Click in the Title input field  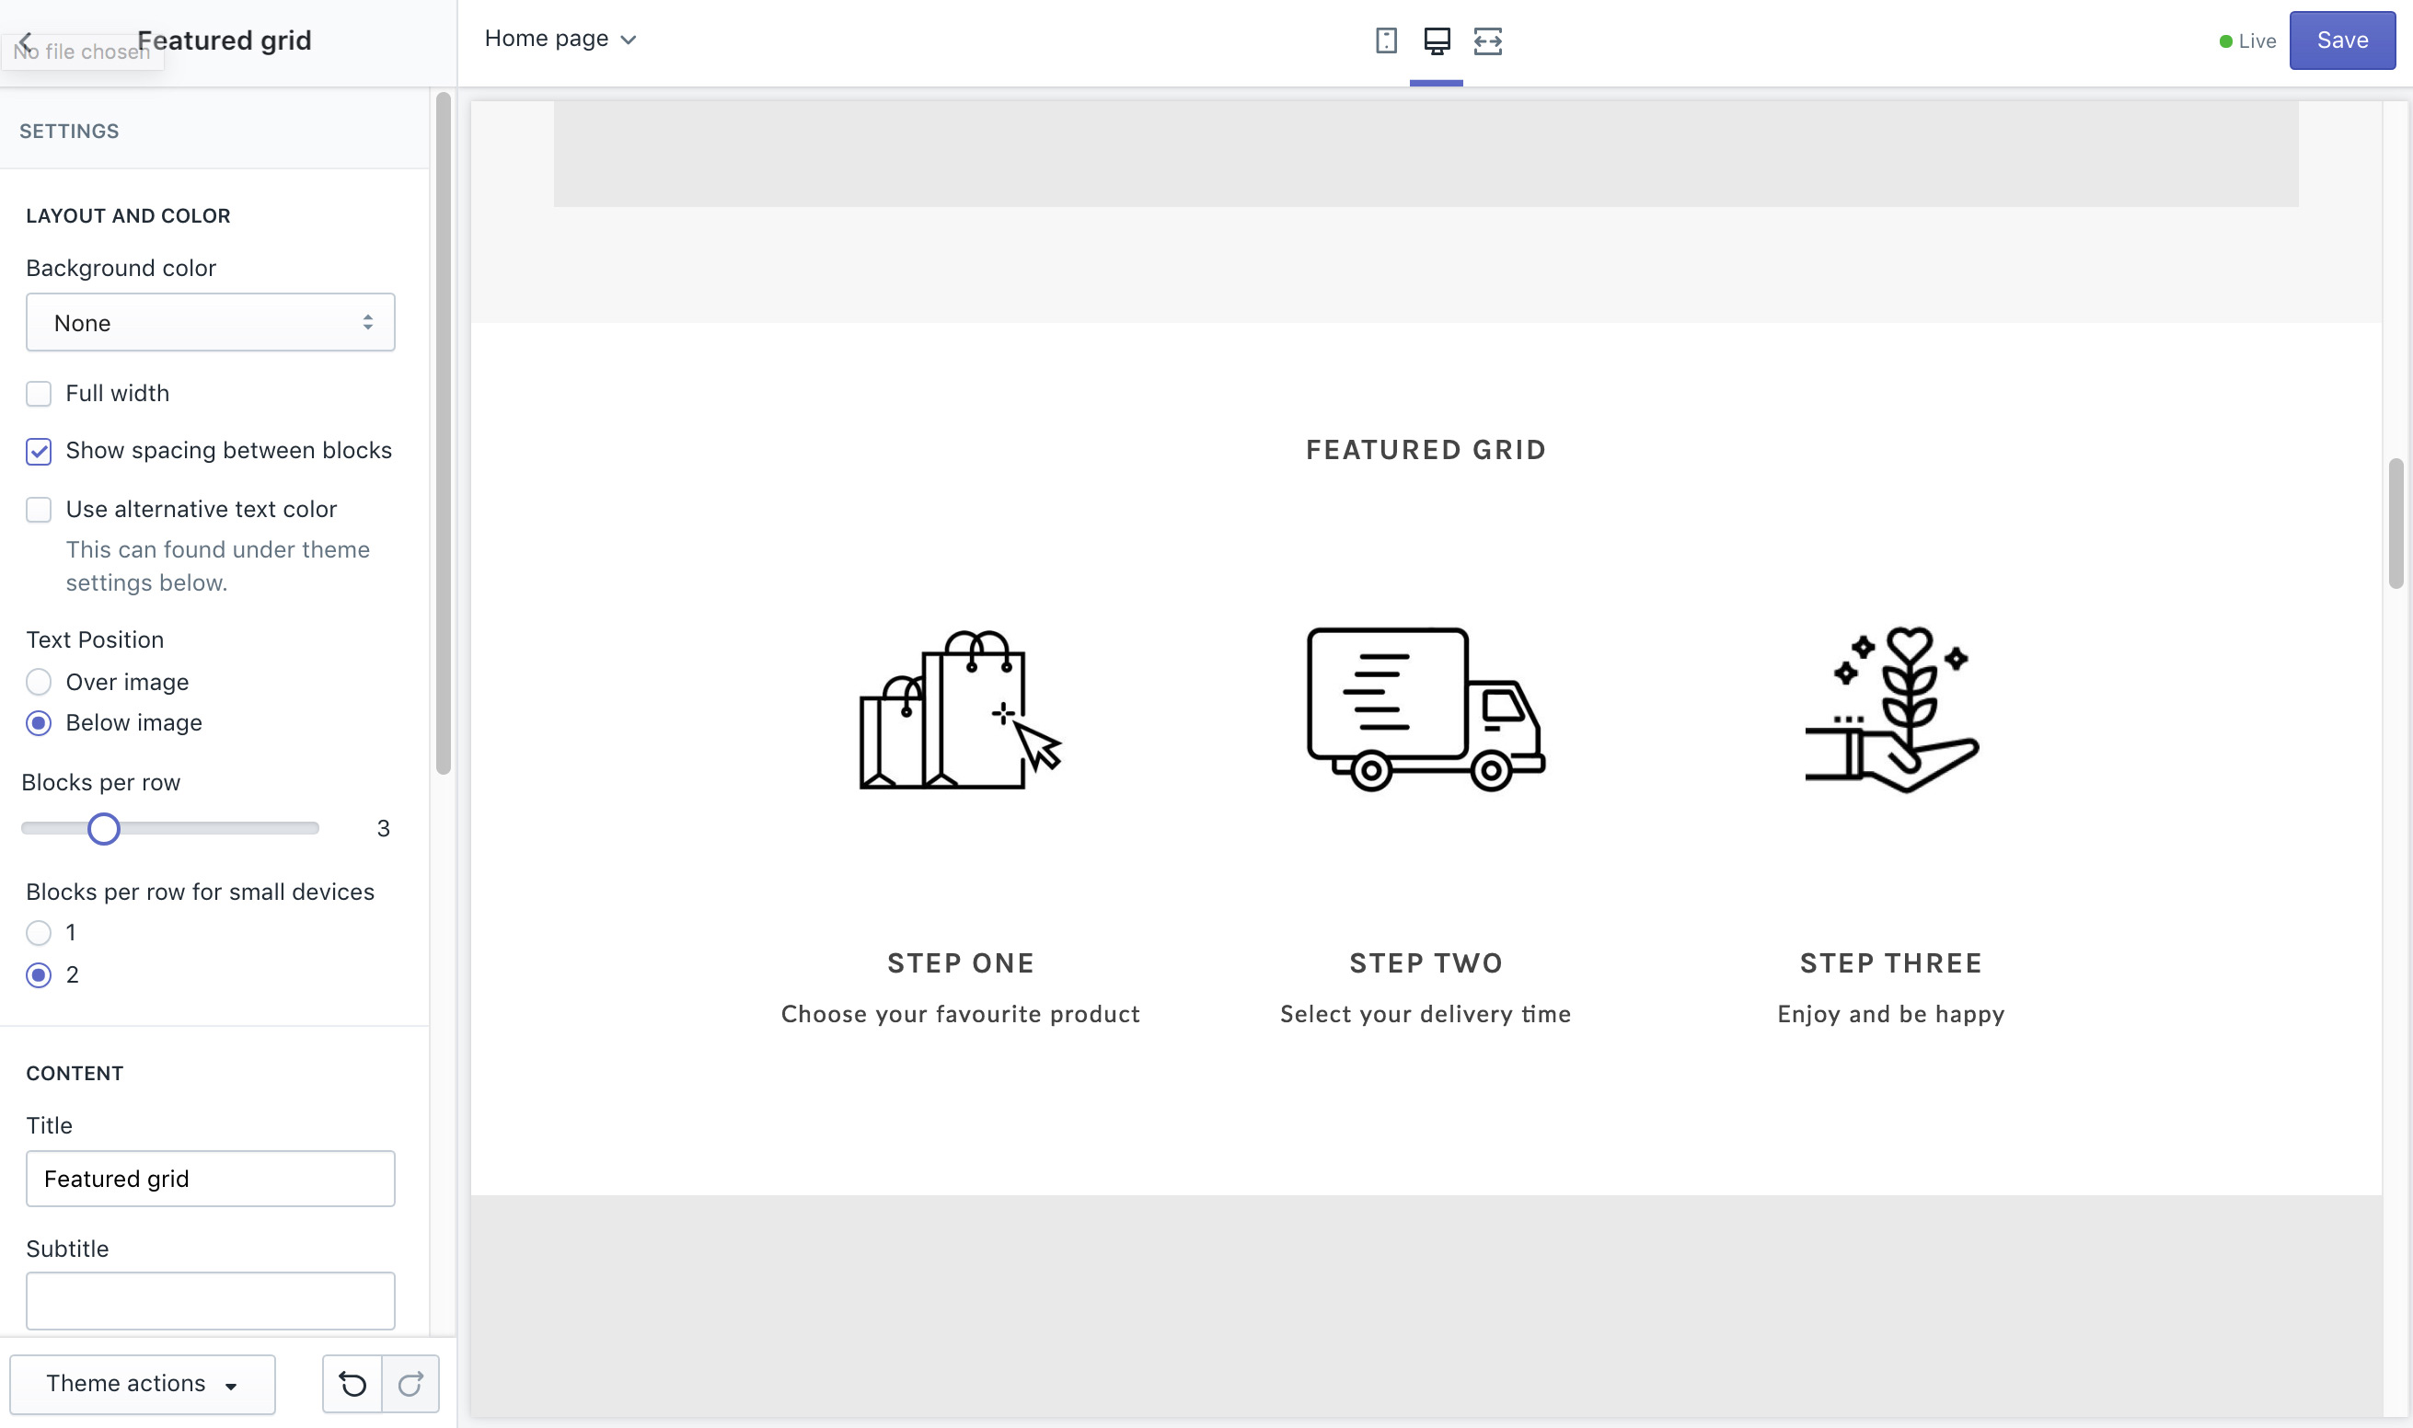(x=210, y=1179)
